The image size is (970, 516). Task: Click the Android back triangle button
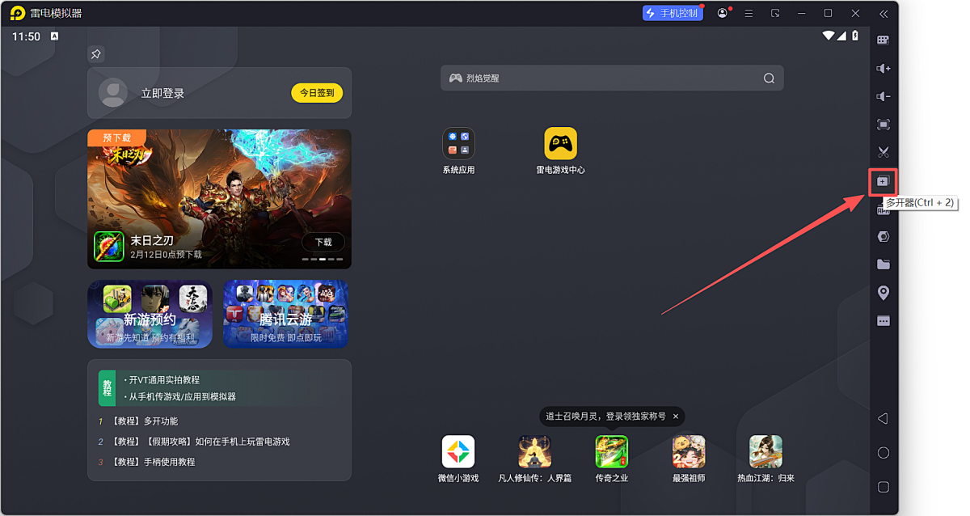pyautogui.click(x=883, y=418)
